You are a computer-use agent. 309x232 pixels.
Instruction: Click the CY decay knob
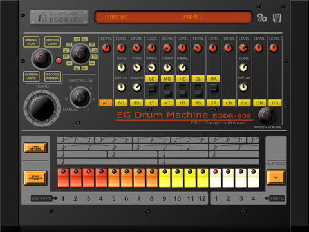pyautogui.click(x=243, y=87)
